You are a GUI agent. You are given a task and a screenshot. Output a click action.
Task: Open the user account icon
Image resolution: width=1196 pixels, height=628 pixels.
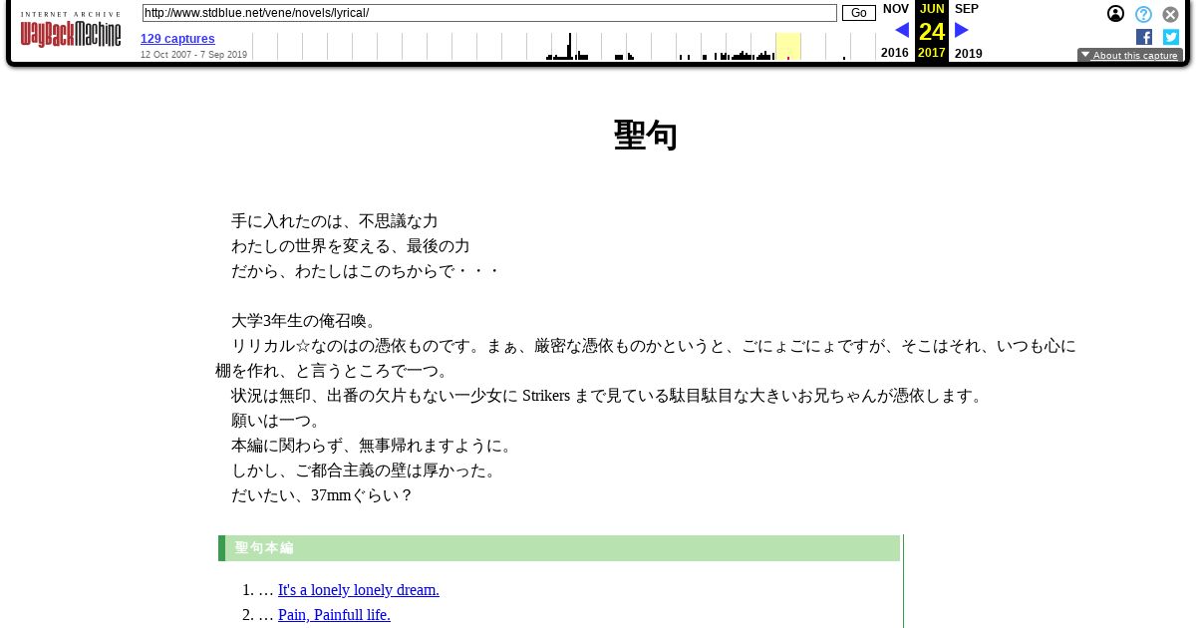(1115, 14)
